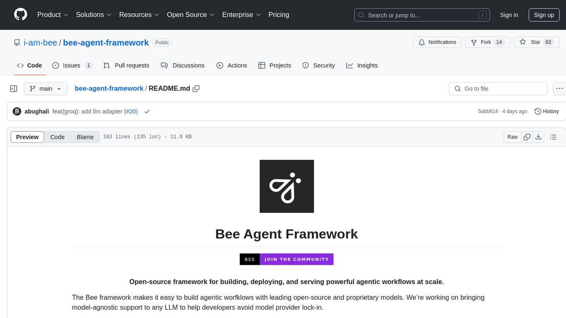Click the Fork count 14
This screenshot has width=566, height=318.
[499, 42]
